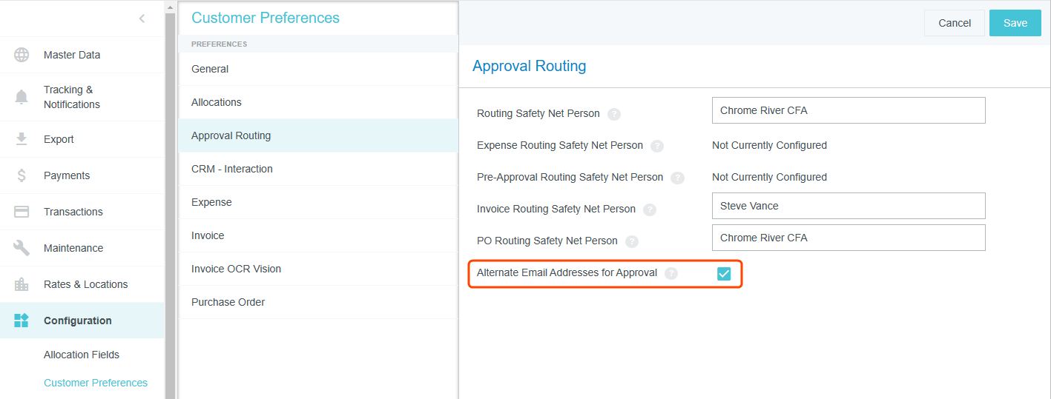Click the Export download arrow icon

pyautogui.click(x=22, y=139)
